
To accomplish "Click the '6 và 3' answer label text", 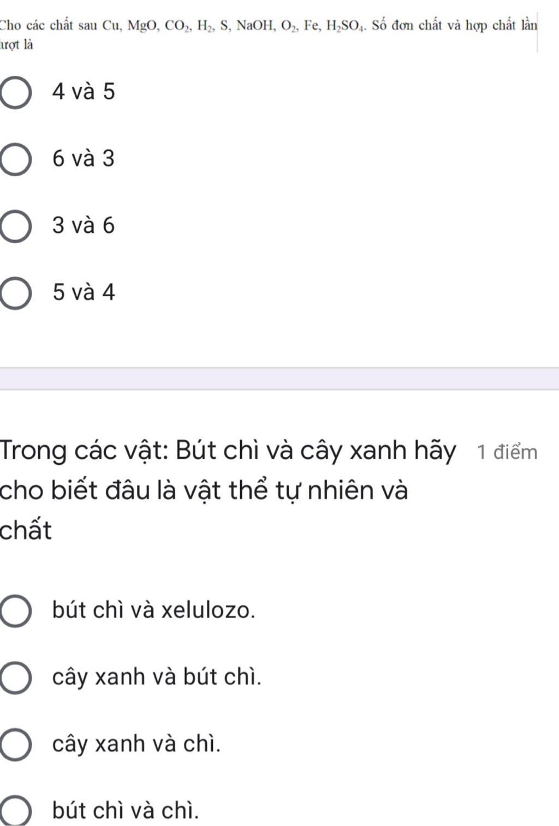I will 84,159.
